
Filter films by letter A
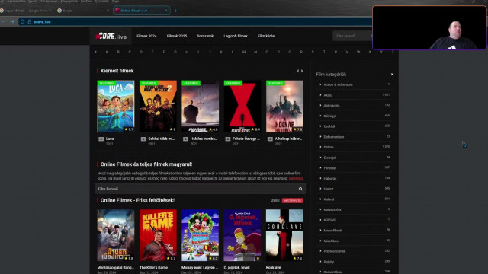(x=107, y=52)
